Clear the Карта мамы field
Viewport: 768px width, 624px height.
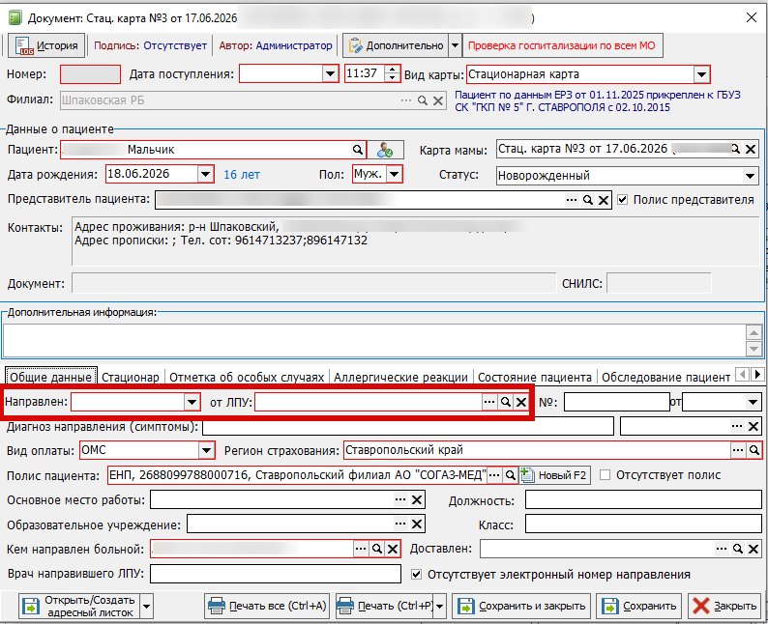[751, 149]
